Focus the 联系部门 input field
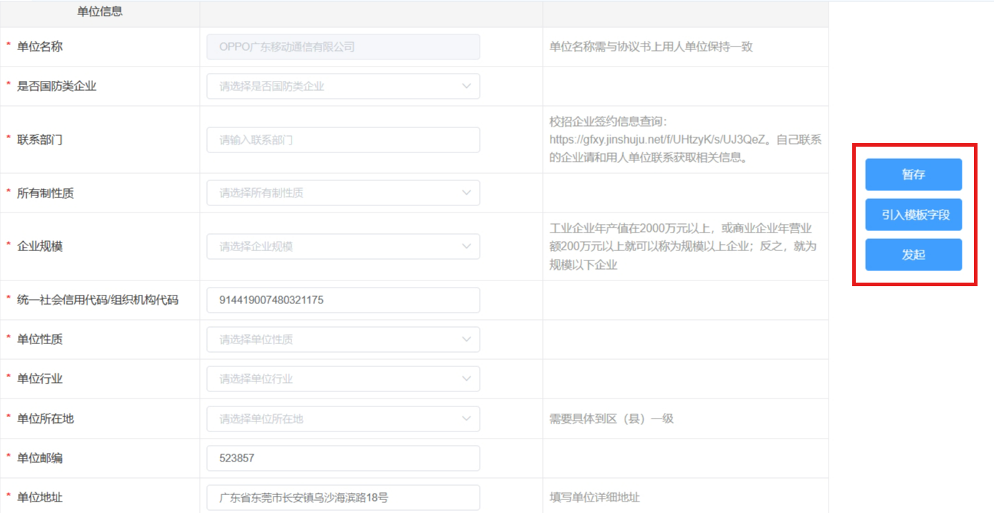The height and width of the screenshot is (513, 994). (343, 140)
